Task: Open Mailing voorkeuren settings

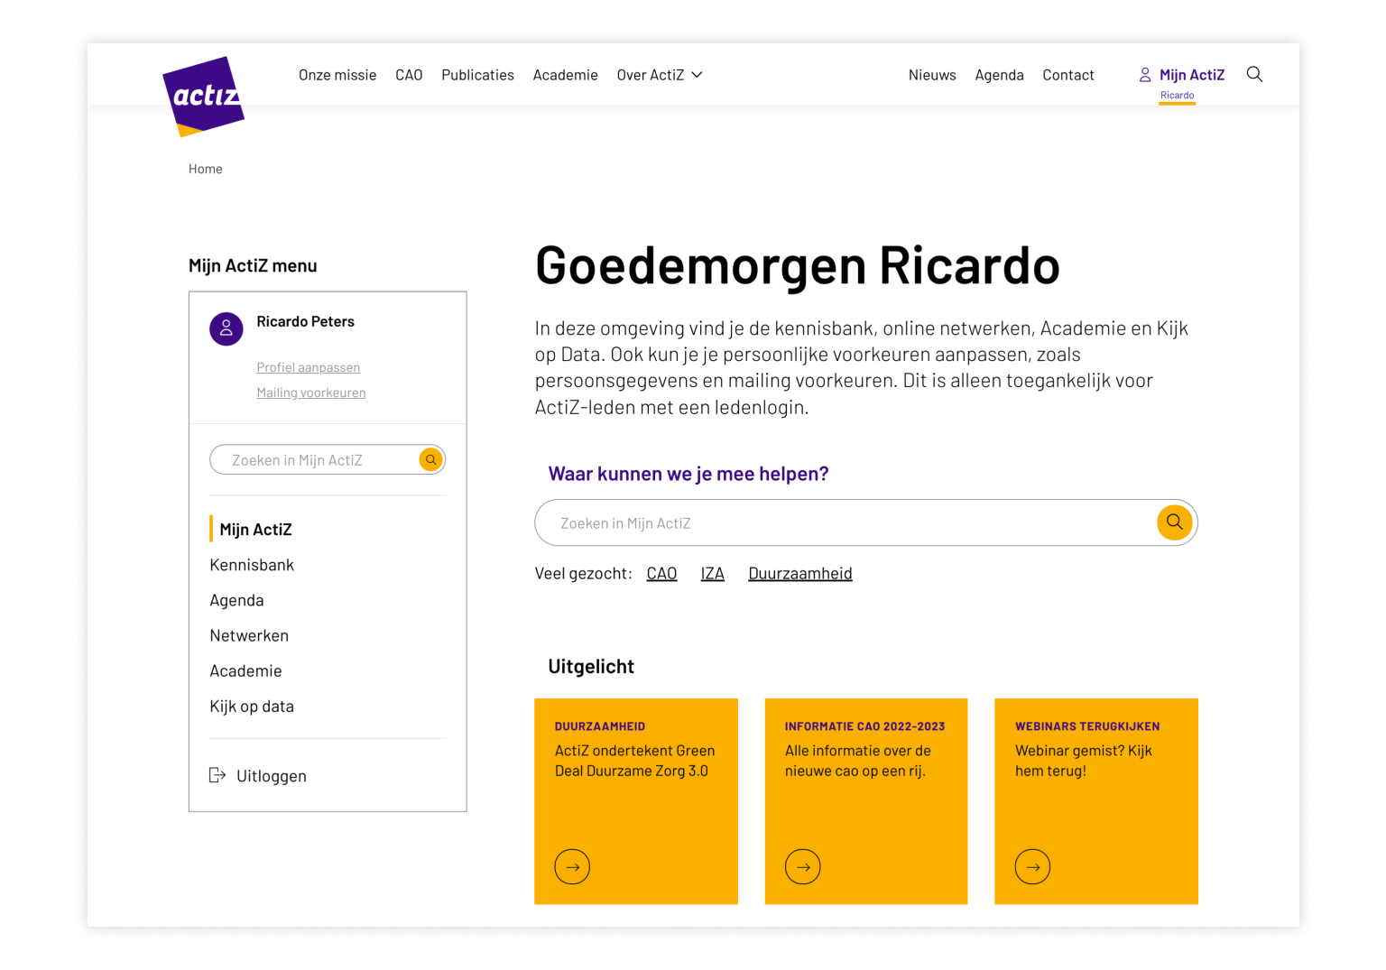Action: click(310, 392)
